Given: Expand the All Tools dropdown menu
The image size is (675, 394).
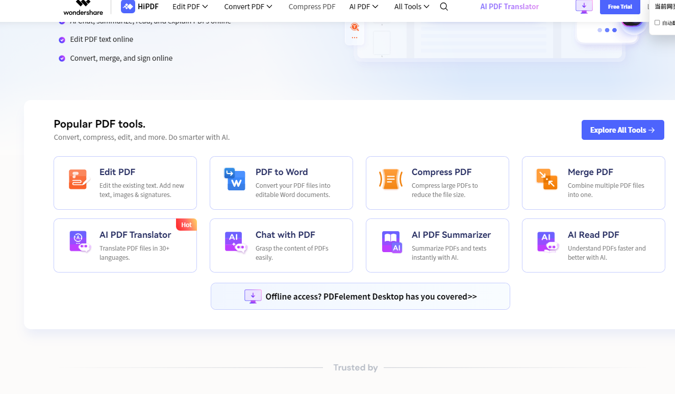Looking at the screenshot, I should coord(412,7).
